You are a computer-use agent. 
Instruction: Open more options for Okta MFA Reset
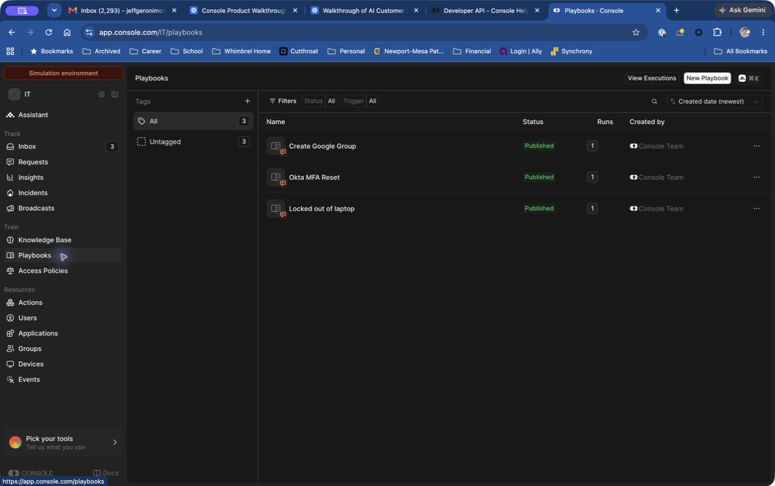[756, 177]
